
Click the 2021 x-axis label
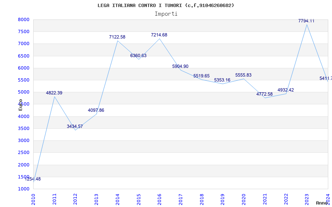pos(265,200)
